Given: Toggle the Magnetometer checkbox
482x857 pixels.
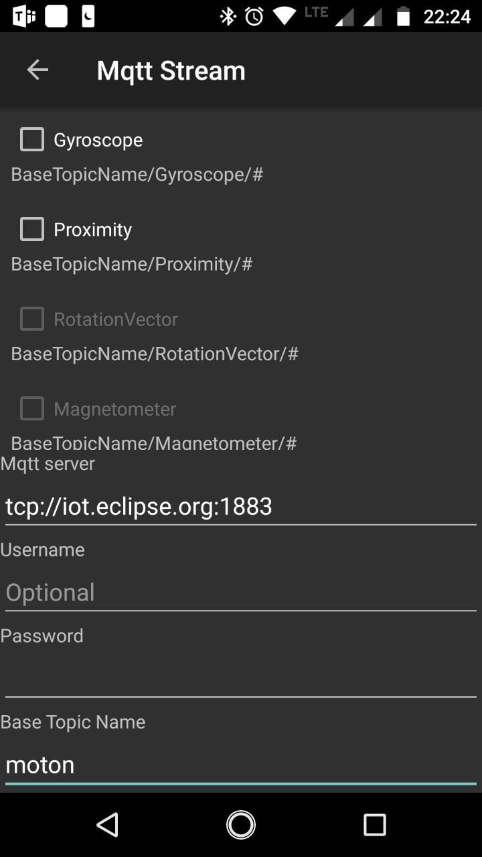Looking at the screenshot, I should [x=32, y=409].
